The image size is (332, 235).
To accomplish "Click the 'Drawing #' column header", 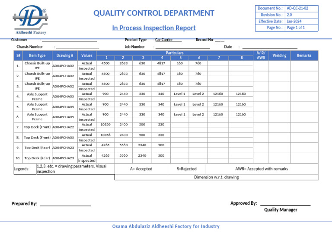I will point(65,55).
